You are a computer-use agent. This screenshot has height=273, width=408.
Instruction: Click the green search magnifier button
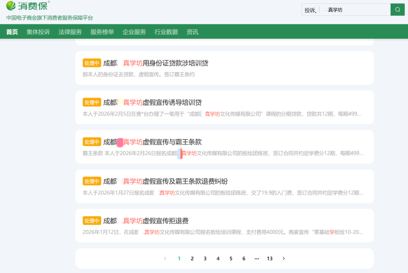click(398, 9)
